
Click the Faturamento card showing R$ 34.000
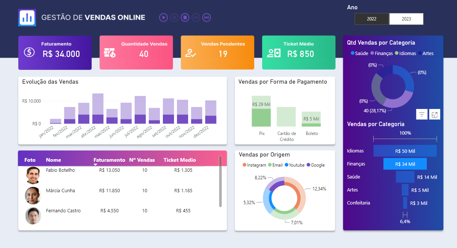[55, 52]
